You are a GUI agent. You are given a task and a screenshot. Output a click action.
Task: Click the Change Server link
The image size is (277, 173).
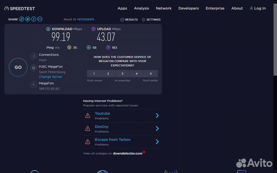click(x=50, y=77)
